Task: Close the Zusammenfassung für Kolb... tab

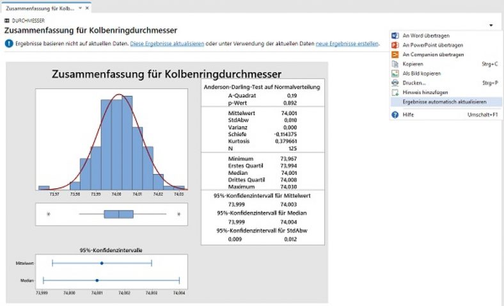Action: click(x=87, y=8)
